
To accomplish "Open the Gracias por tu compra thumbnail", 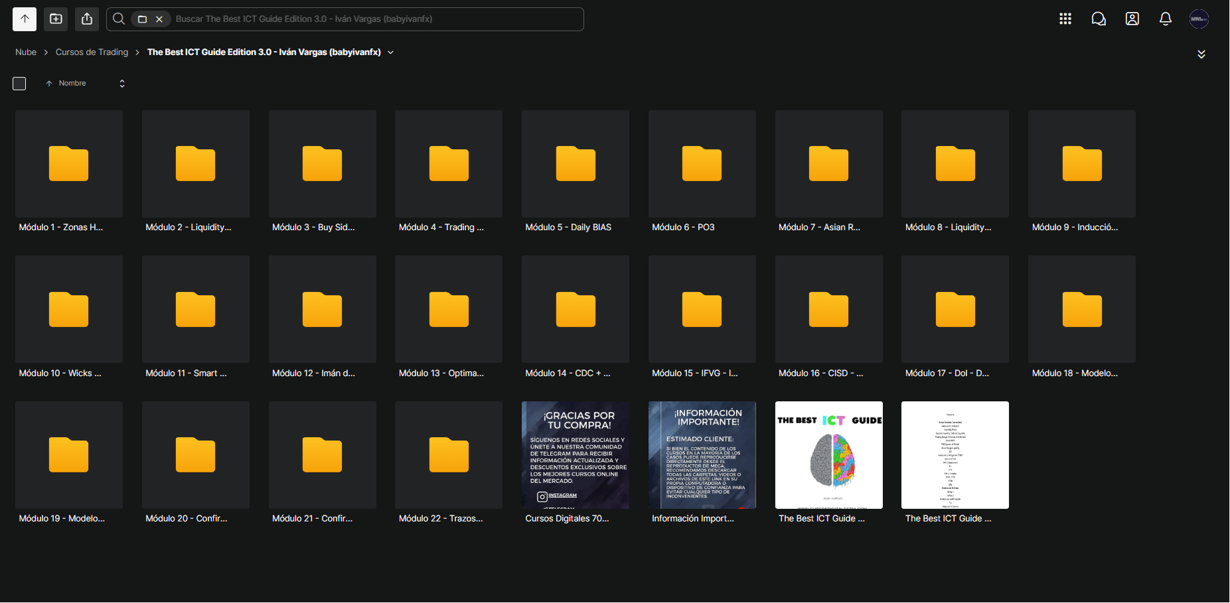I will pos(576,455).
